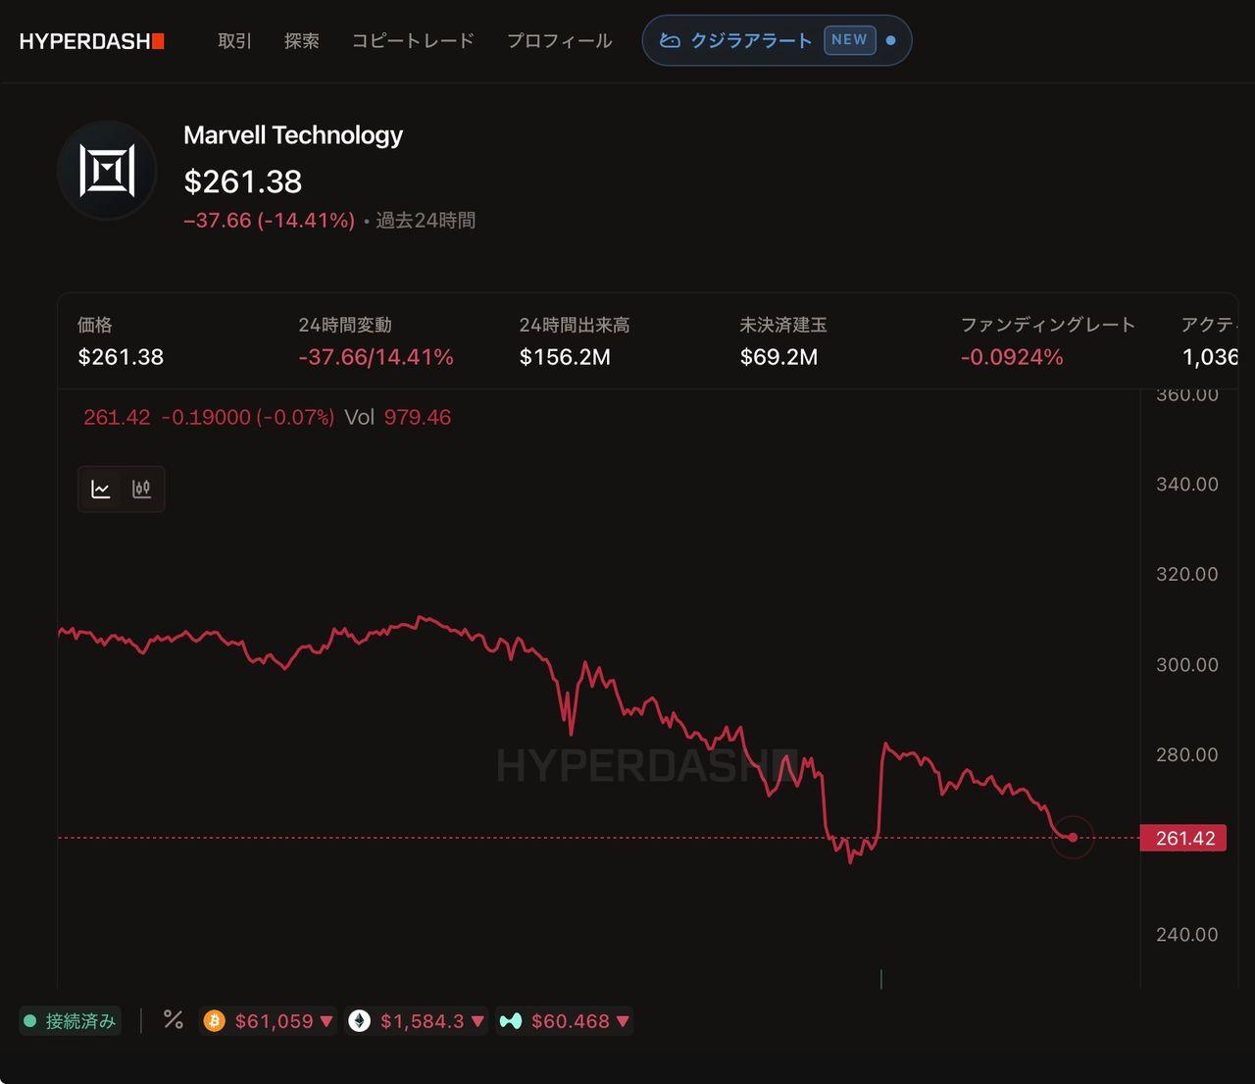Screen dimensions: 1255x1084
Task: Open the HYPERDASH home logo
Action: pos(92,41)
